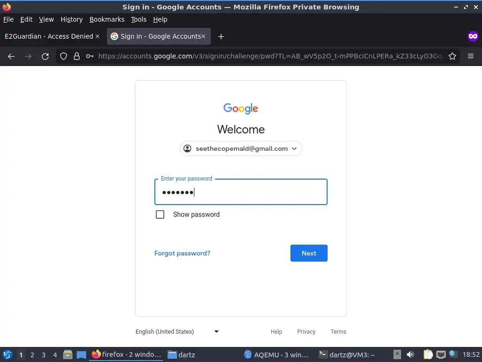Open the View menu
The width and height of the screenshot is (482, 362).
point(46,19)
